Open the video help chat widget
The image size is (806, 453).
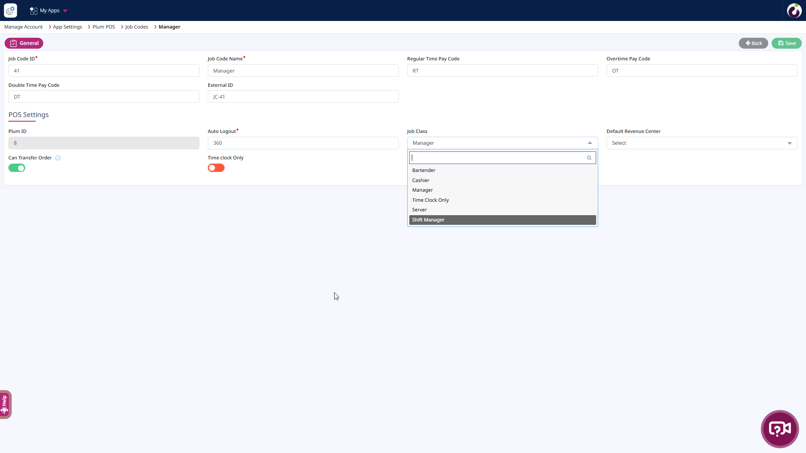780,429
